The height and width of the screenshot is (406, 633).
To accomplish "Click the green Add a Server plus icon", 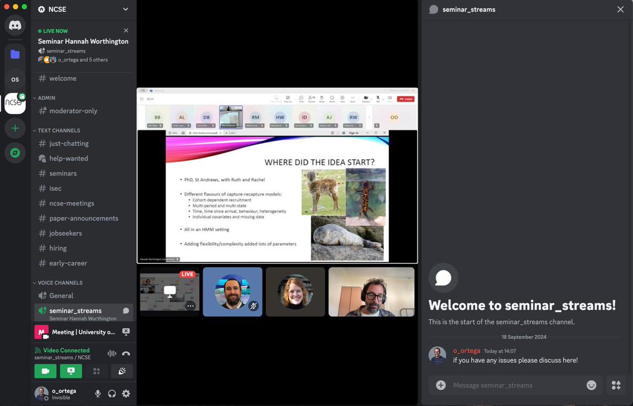I will click(x=15, y=128).
